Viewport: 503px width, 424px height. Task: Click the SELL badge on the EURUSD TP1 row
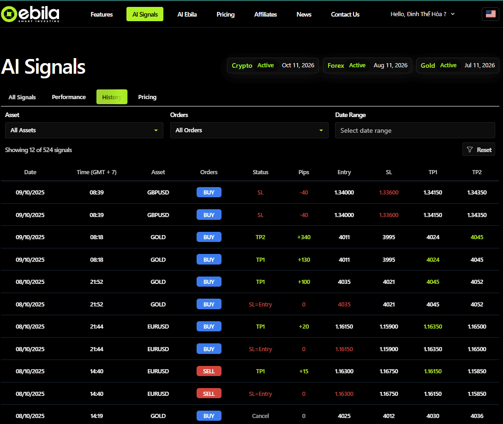pyautogui.click(x=209, y=371)
